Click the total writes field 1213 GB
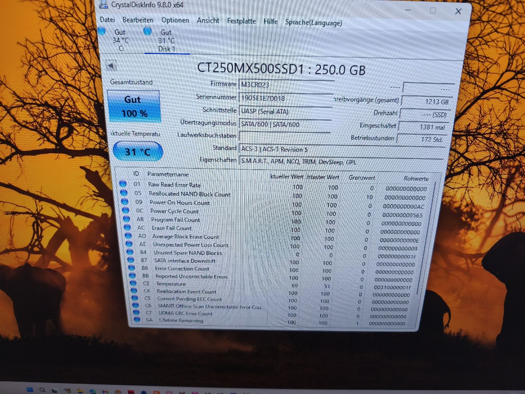 click(x=427, y=101)
